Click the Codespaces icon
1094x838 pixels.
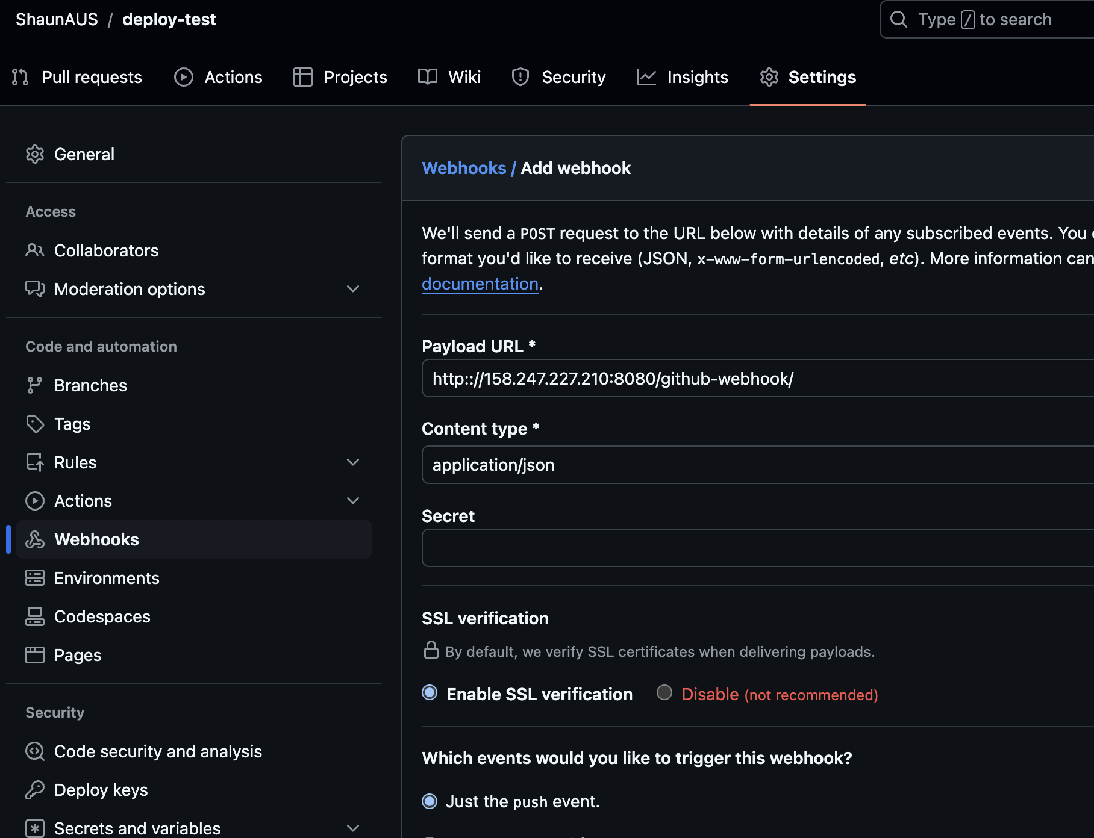coord(35,616)
